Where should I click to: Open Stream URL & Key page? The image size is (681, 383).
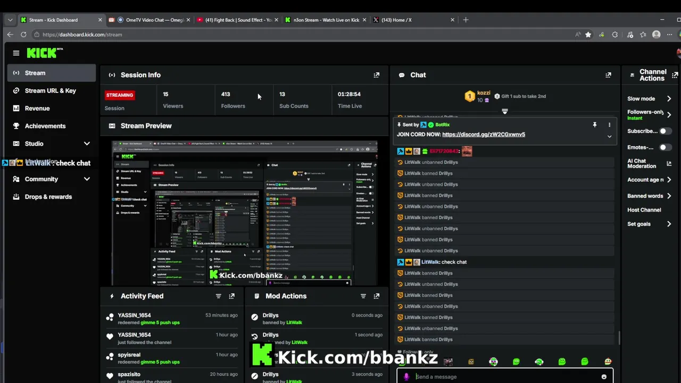51,90
